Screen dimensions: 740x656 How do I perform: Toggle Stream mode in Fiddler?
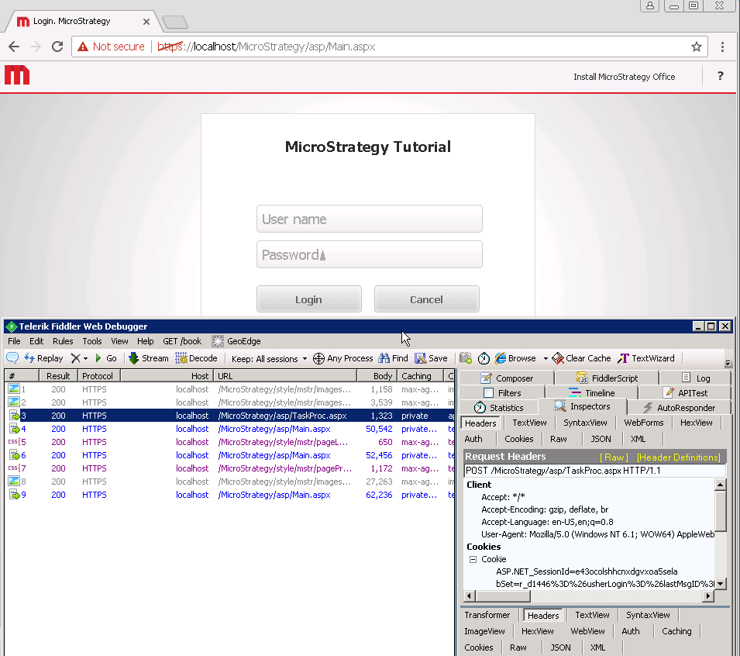click(x=148, y=358)
